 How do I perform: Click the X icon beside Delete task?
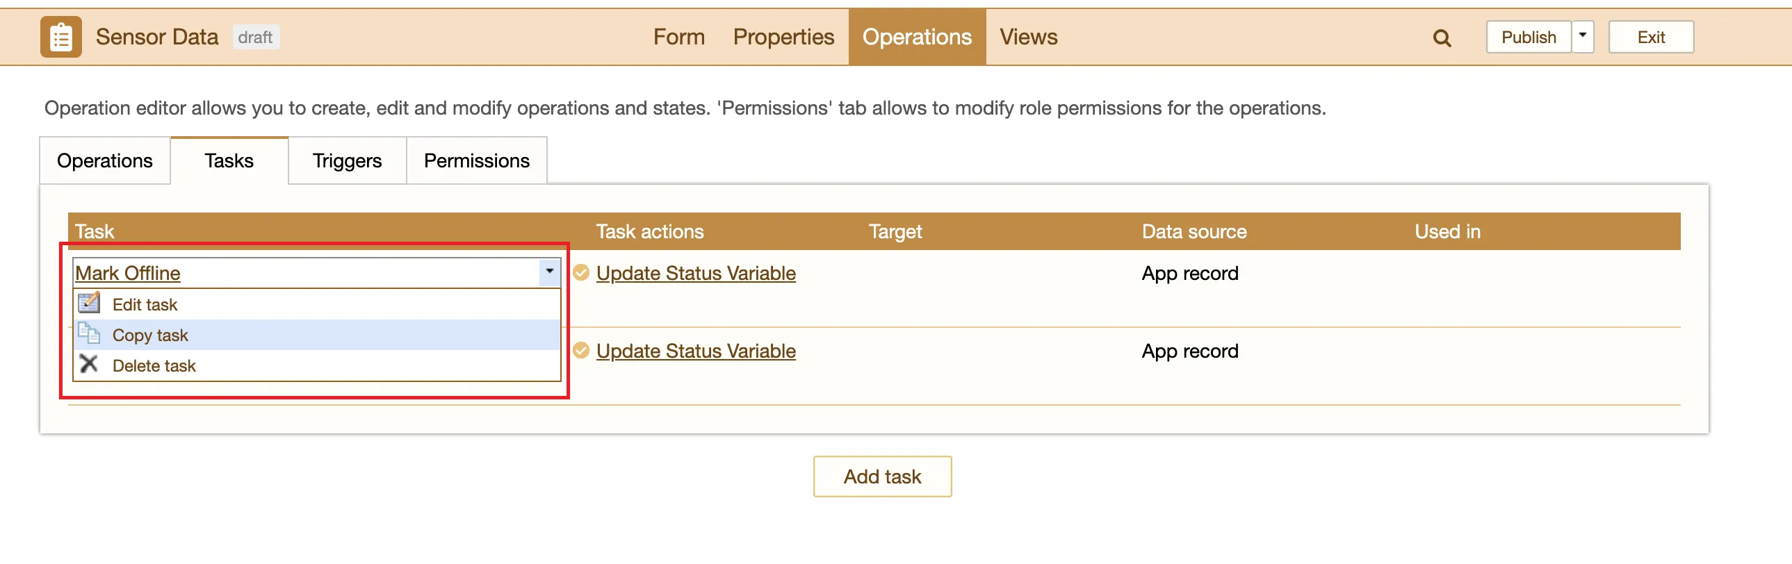coord(89,365)
